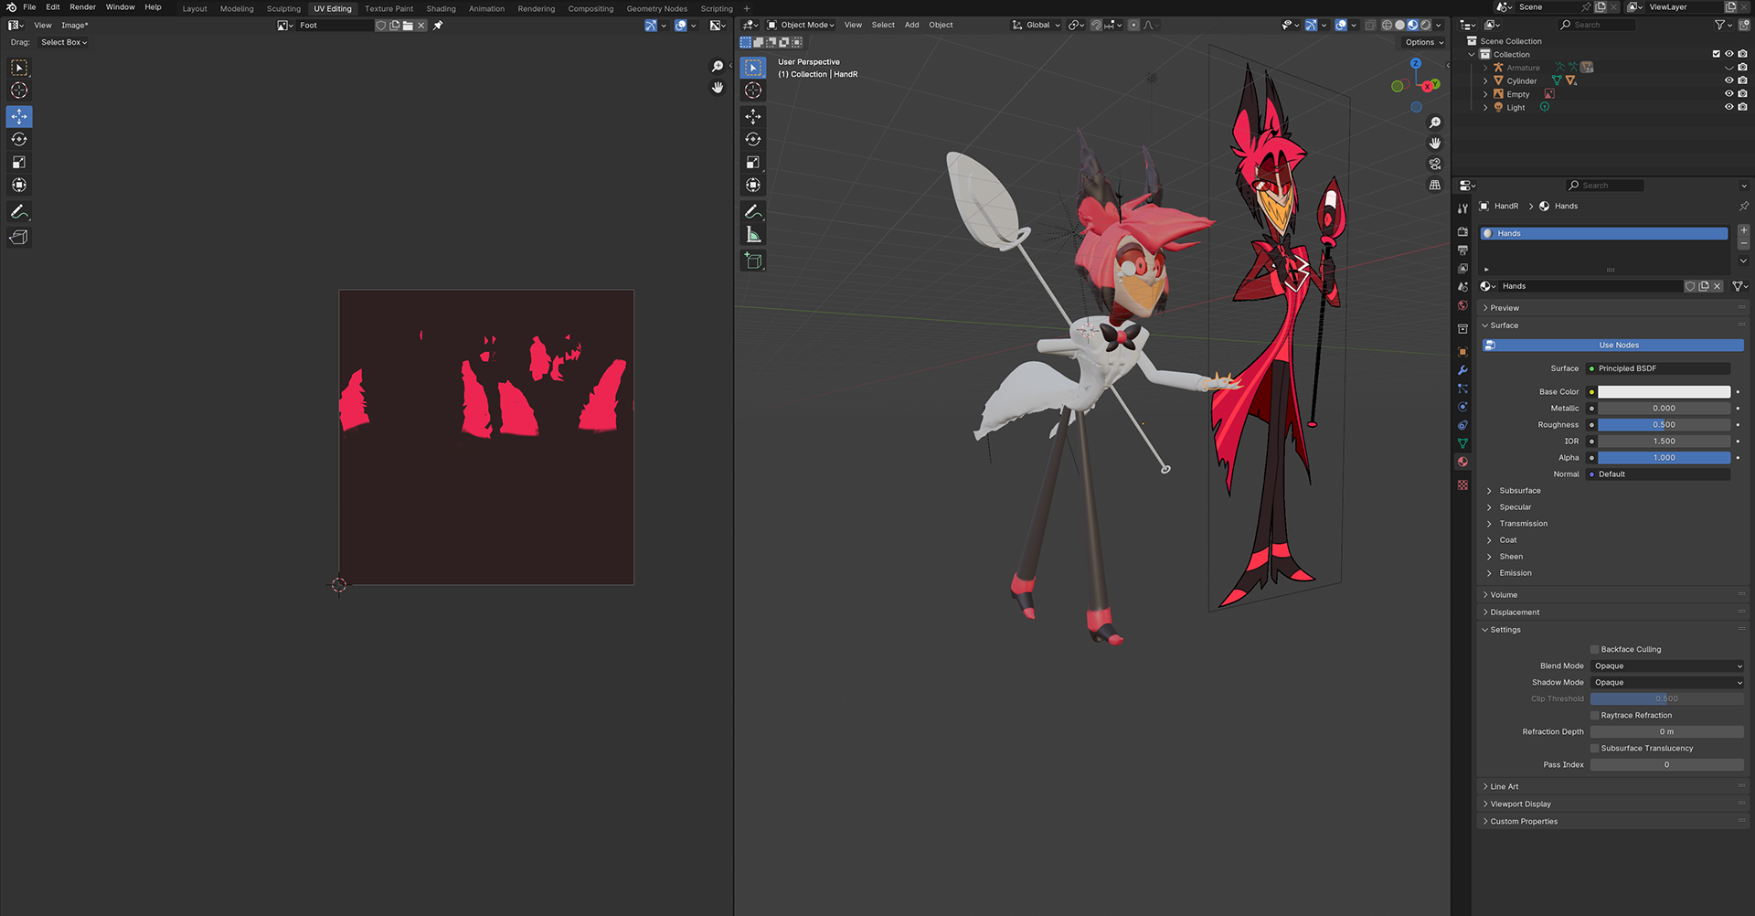Click Principled BSDF surface shader field

(1659, 369)
